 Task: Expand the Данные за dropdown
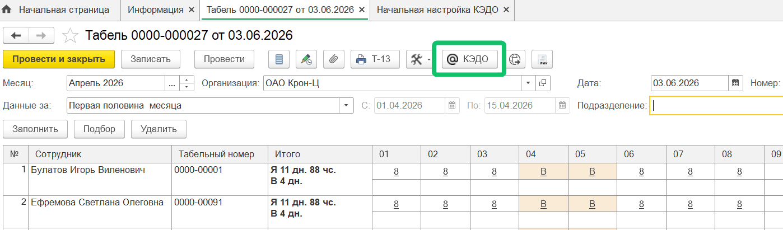pyautogui.click(x=347, y=105)
